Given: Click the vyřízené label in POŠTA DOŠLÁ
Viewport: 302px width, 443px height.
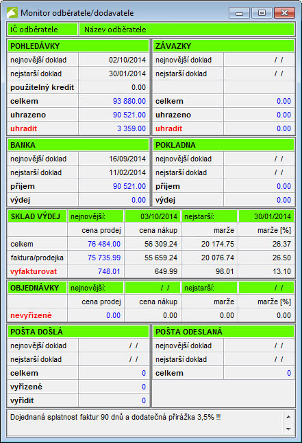Looking at the screenshot, I should tap(26, 387).
